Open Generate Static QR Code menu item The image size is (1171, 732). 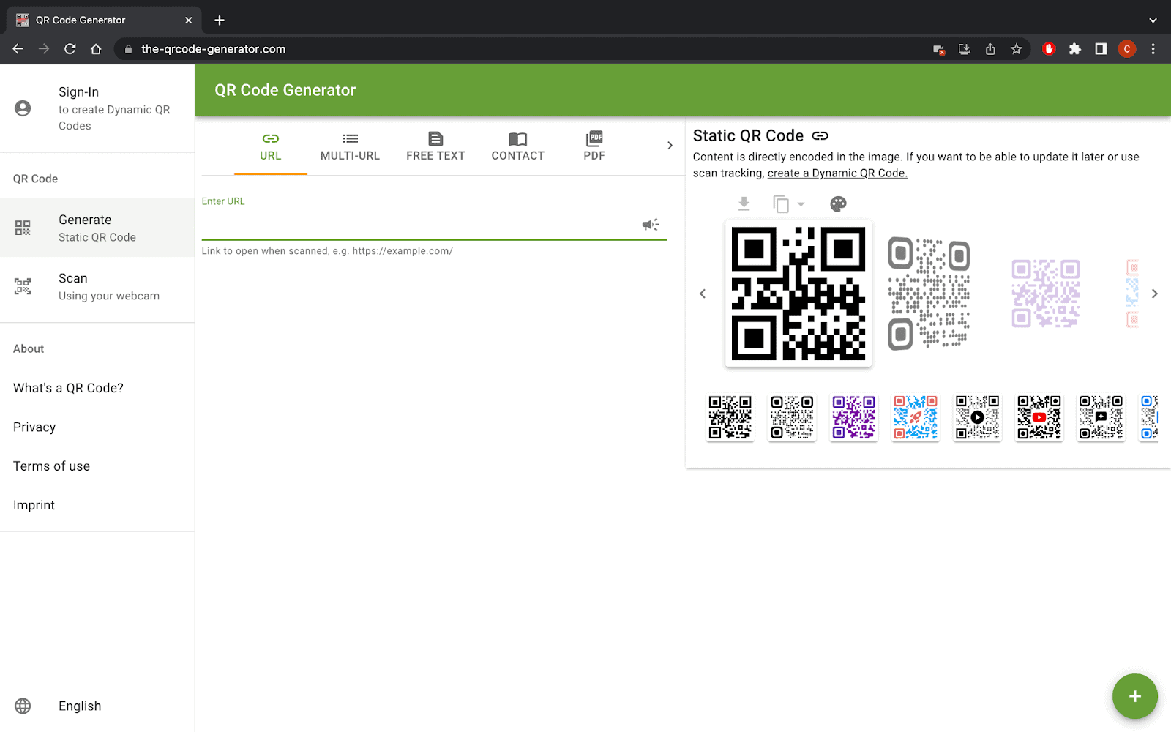click(97, 228)
